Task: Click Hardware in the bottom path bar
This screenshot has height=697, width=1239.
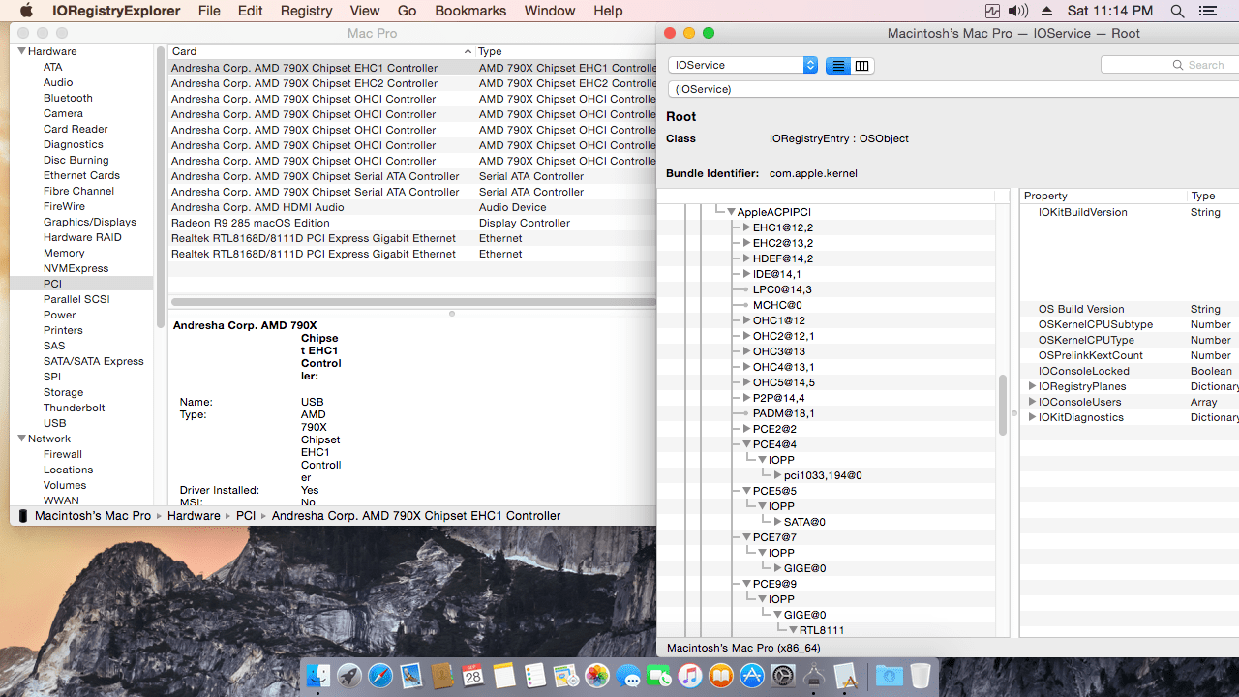Action: tap(194, 516)
